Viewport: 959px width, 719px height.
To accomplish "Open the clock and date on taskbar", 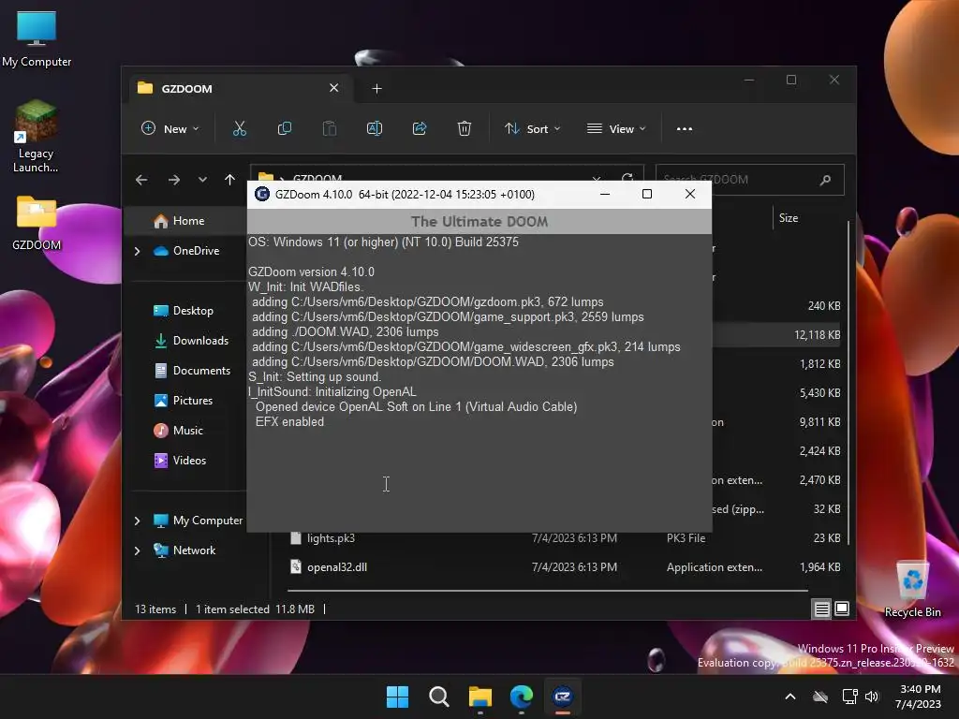I will coord(920,697).
